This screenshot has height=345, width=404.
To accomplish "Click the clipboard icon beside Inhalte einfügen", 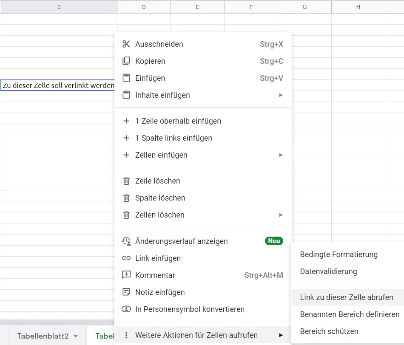I will click(x=126, y=95).
